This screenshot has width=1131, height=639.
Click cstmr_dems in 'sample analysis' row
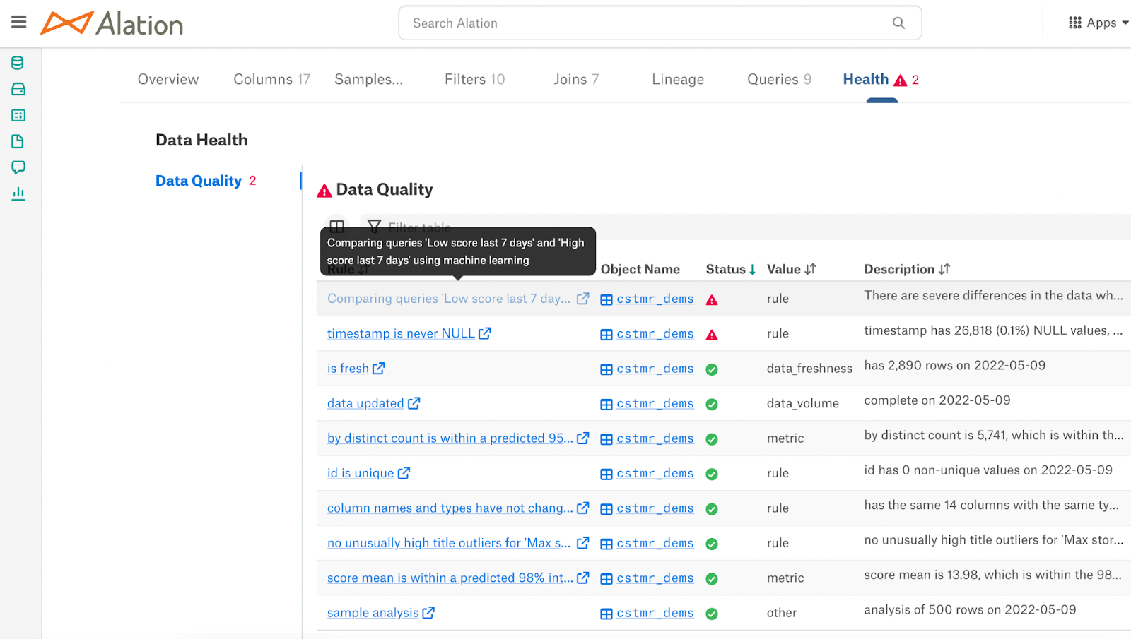pos(655,614)
